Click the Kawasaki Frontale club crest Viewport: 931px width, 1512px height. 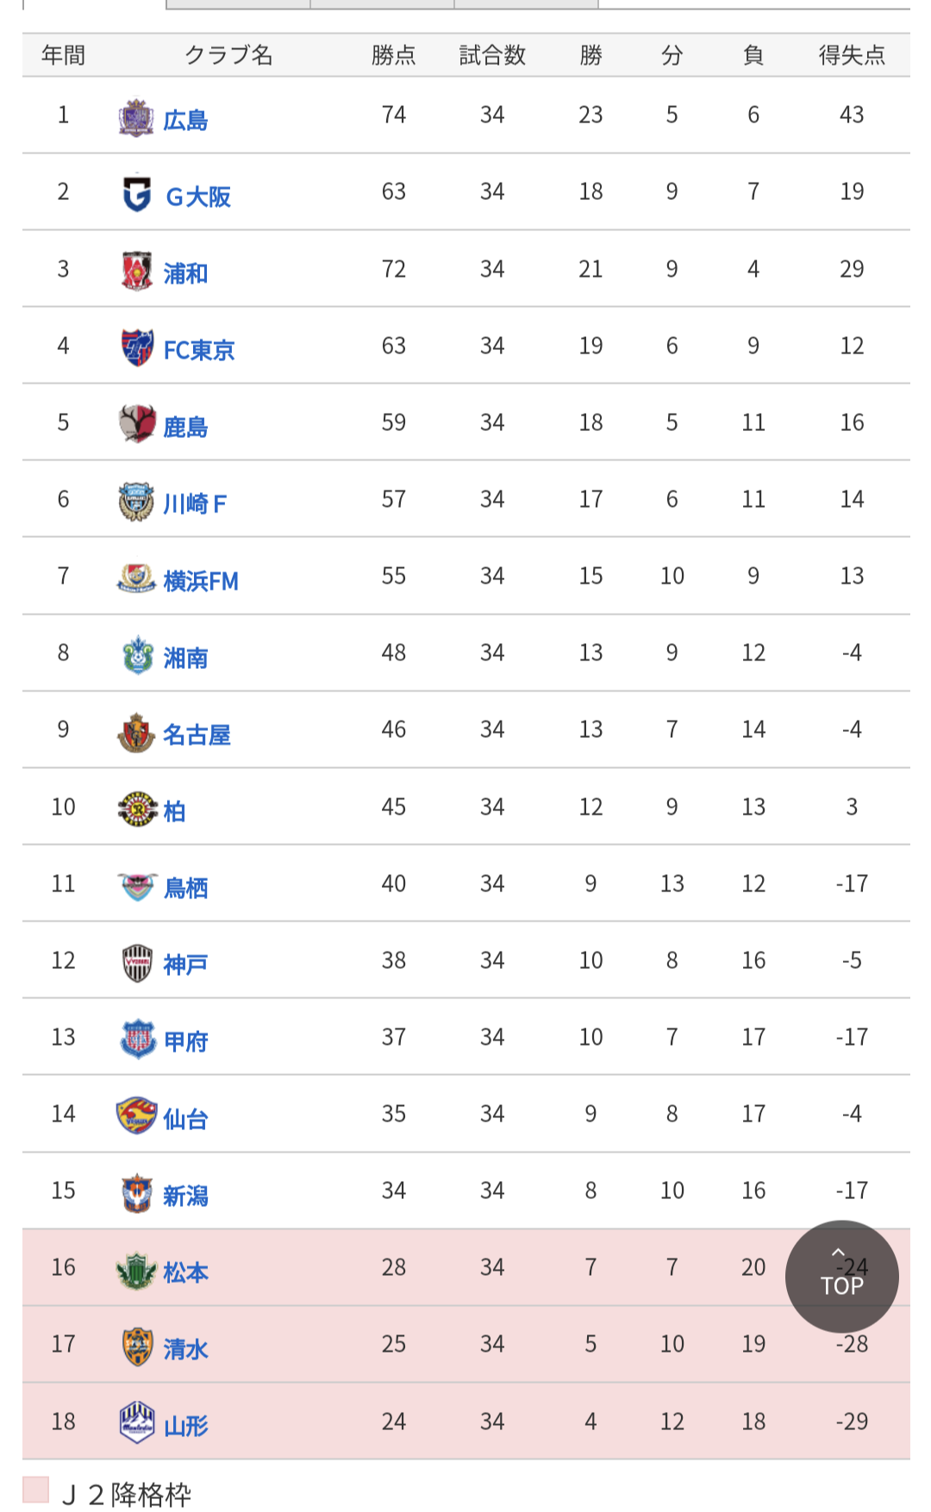[136, 502]
